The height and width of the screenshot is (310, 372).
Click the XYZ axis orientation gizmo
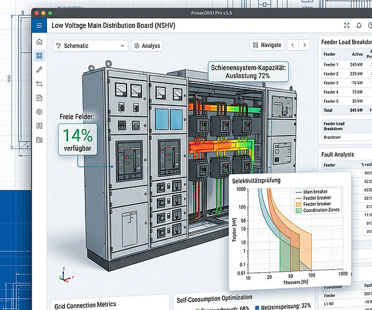coord(66,276)
